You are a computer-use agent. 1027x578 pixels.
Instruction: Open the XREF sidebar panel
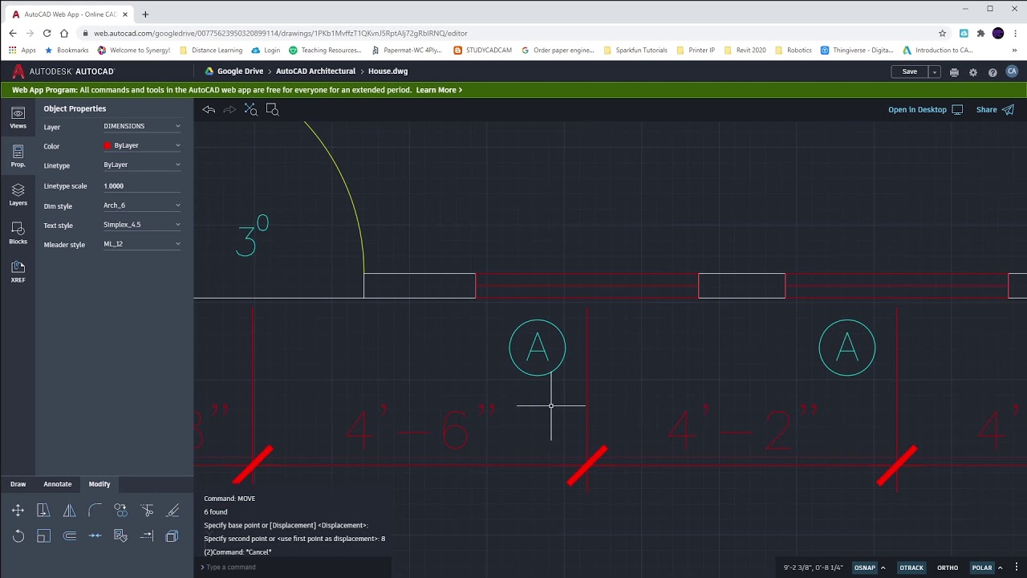(18, 271)
